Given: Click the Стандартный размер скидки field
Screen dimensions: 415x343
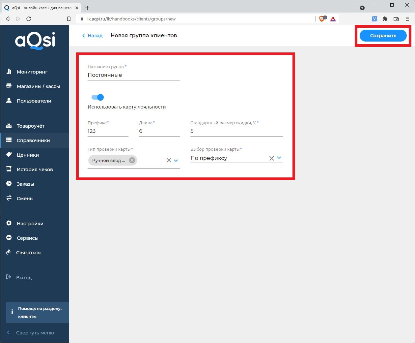Looking at the screenshot, I should coord(236,131).
